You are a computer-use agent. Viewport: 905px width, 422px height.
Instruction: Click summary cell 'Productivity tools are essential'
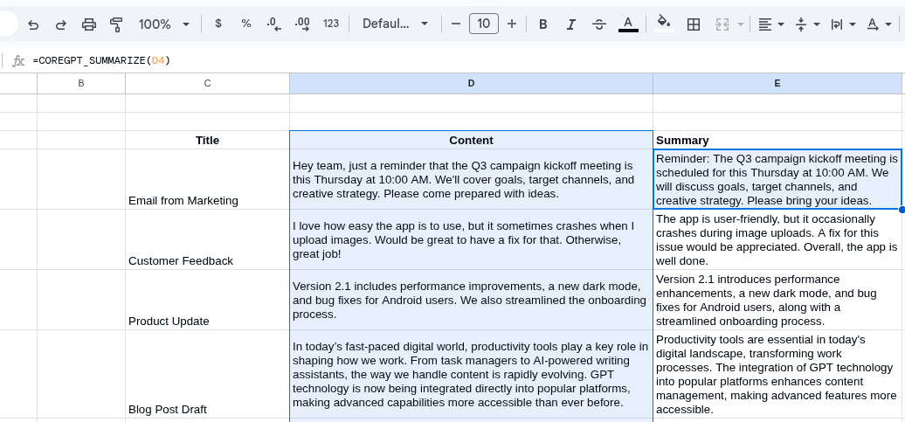pyautogui.click(x=777, y=374)
